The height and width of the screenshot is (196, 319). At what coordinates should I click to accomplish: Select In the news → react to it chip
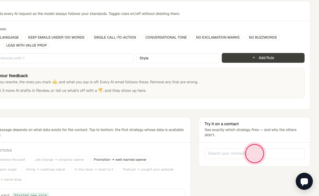94,169
